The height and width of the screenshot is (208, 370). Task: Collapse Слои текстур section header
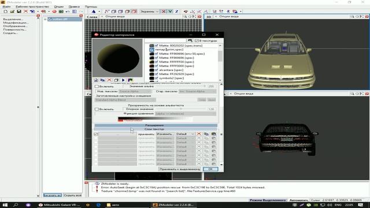coord(156,129)
